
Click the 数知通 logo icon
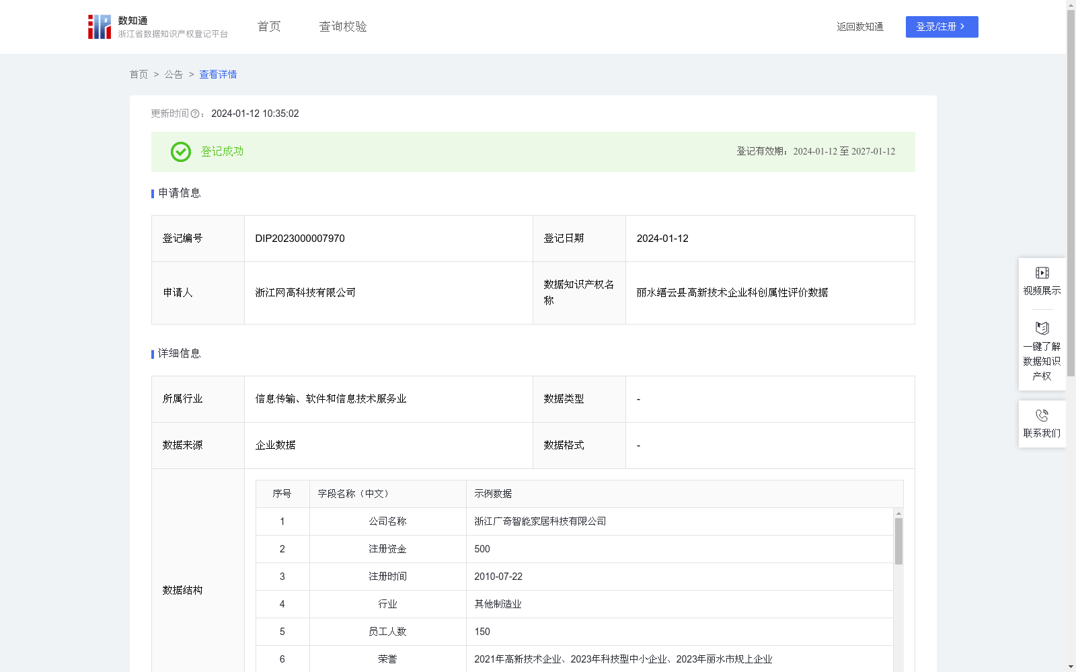tap(100, 27)
